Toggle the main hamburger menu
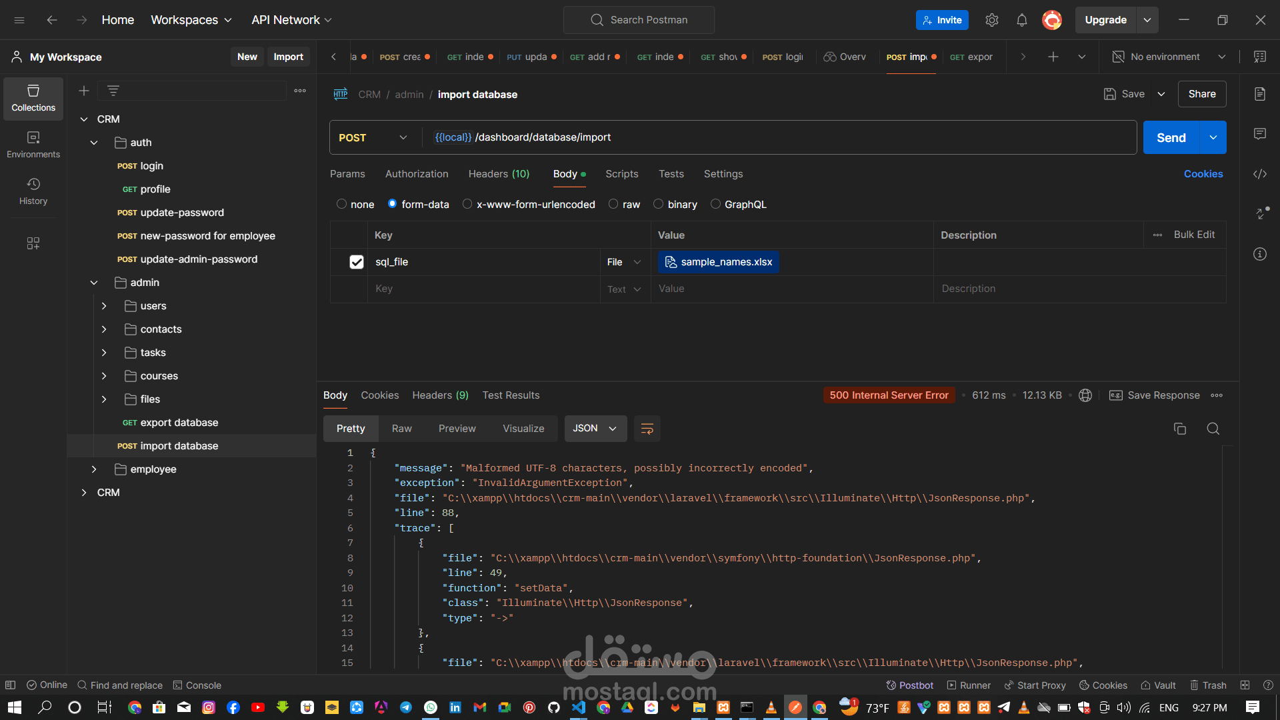1280x720 pixels. (19, 20)
